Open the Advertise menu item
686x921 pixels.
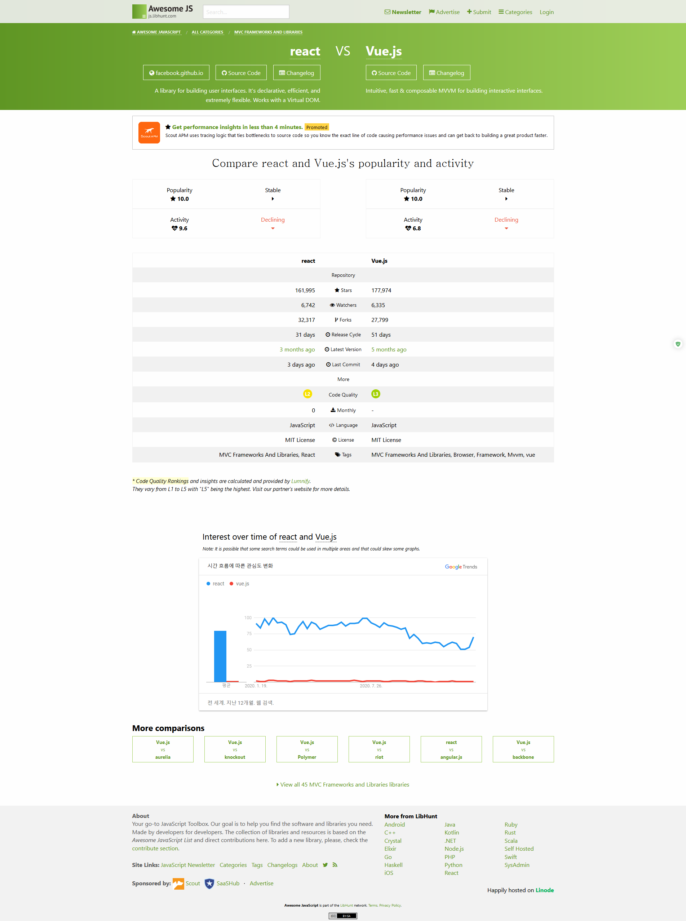point(444,12)
